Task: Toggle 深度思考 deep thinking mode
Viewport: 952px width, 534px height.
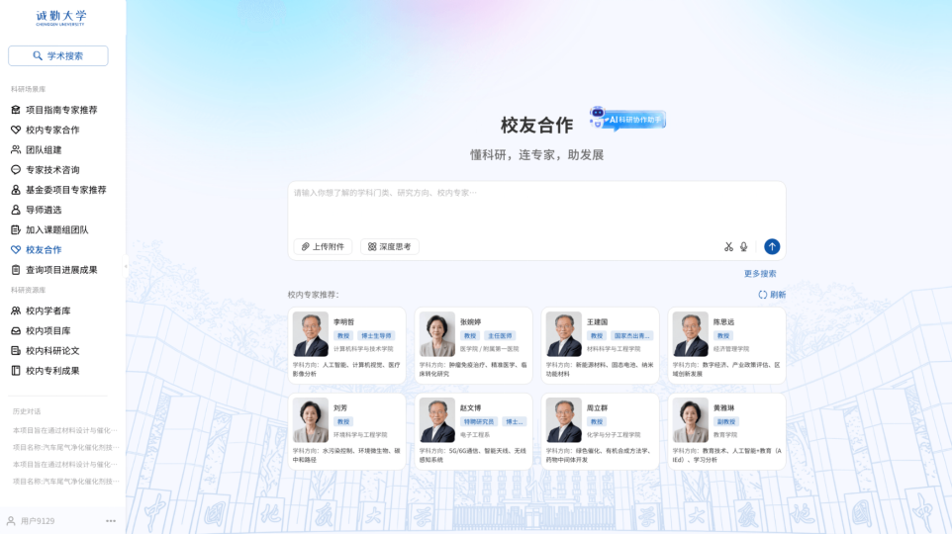Action: click(x=390, y=247)
